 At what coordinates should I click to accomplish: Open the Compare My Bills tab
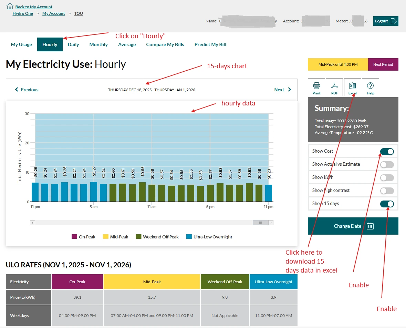(165, 44)
